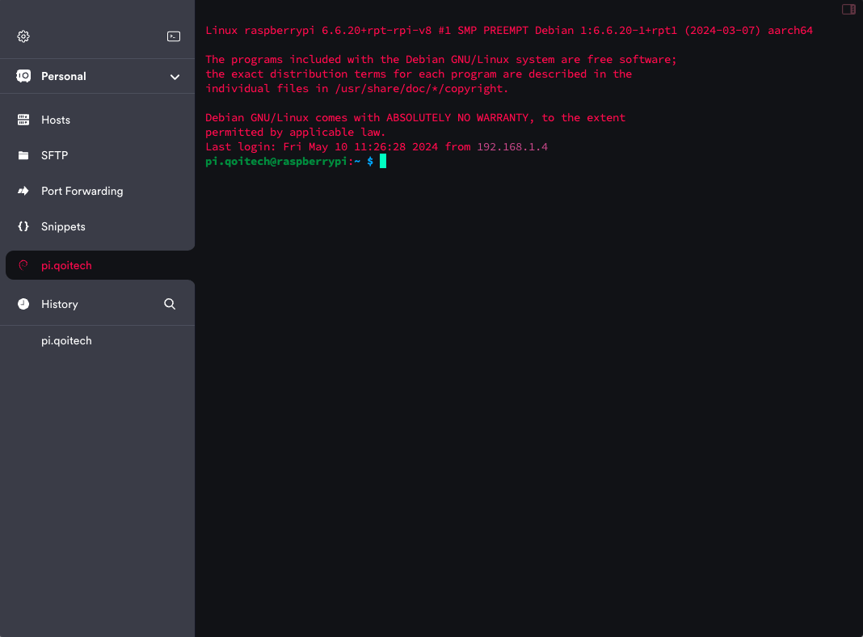This screenshot has width=863, height=637.
Task: Click the Snippets braces icon
Action: coord(23,226)
